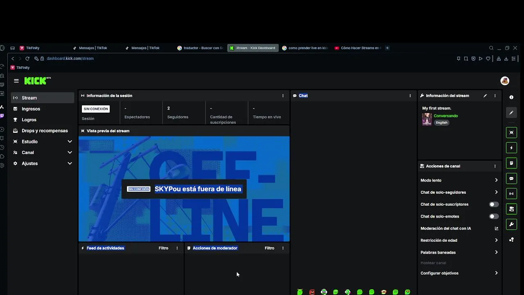Click the Conversando category link
Viewport: 524px width, 295px height.
446,116
